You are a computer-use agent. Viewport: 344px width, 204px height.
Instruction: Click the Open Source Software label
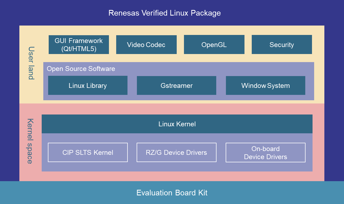81,69
